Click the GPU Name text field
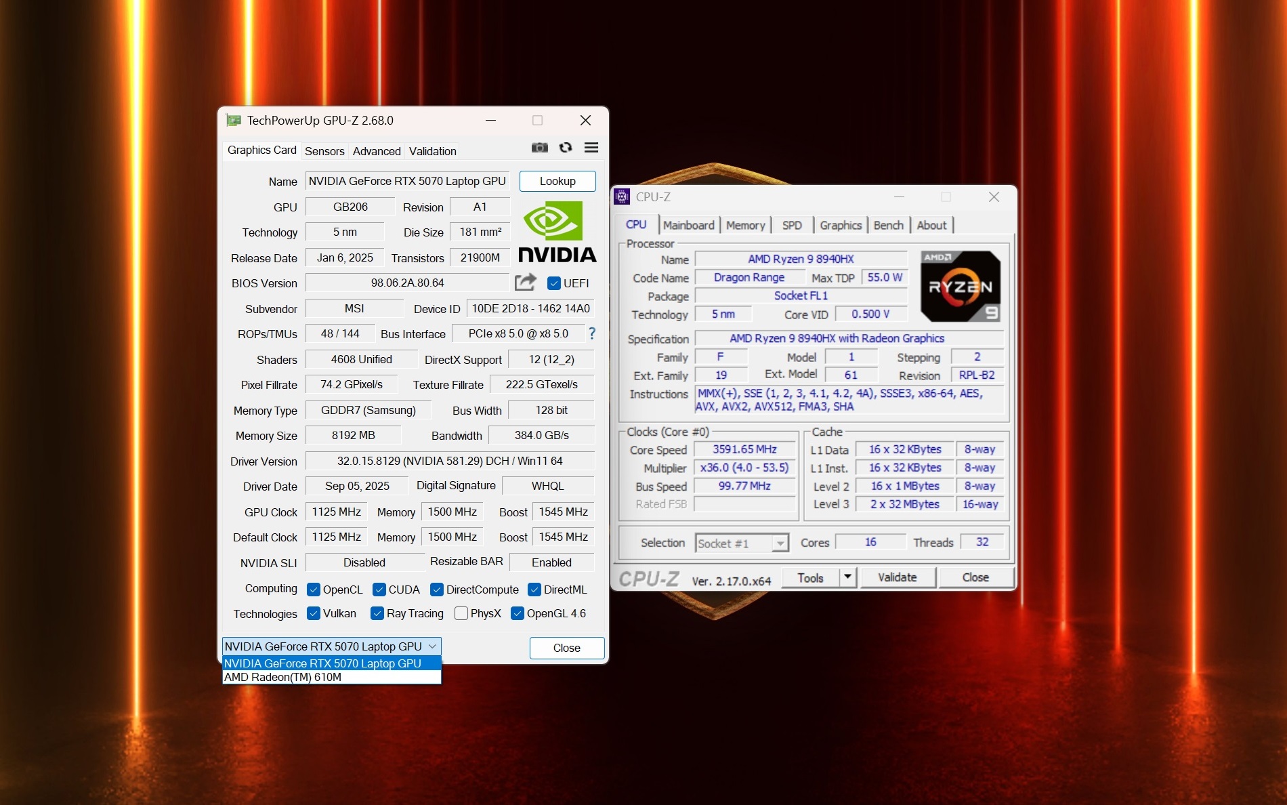 407,181
